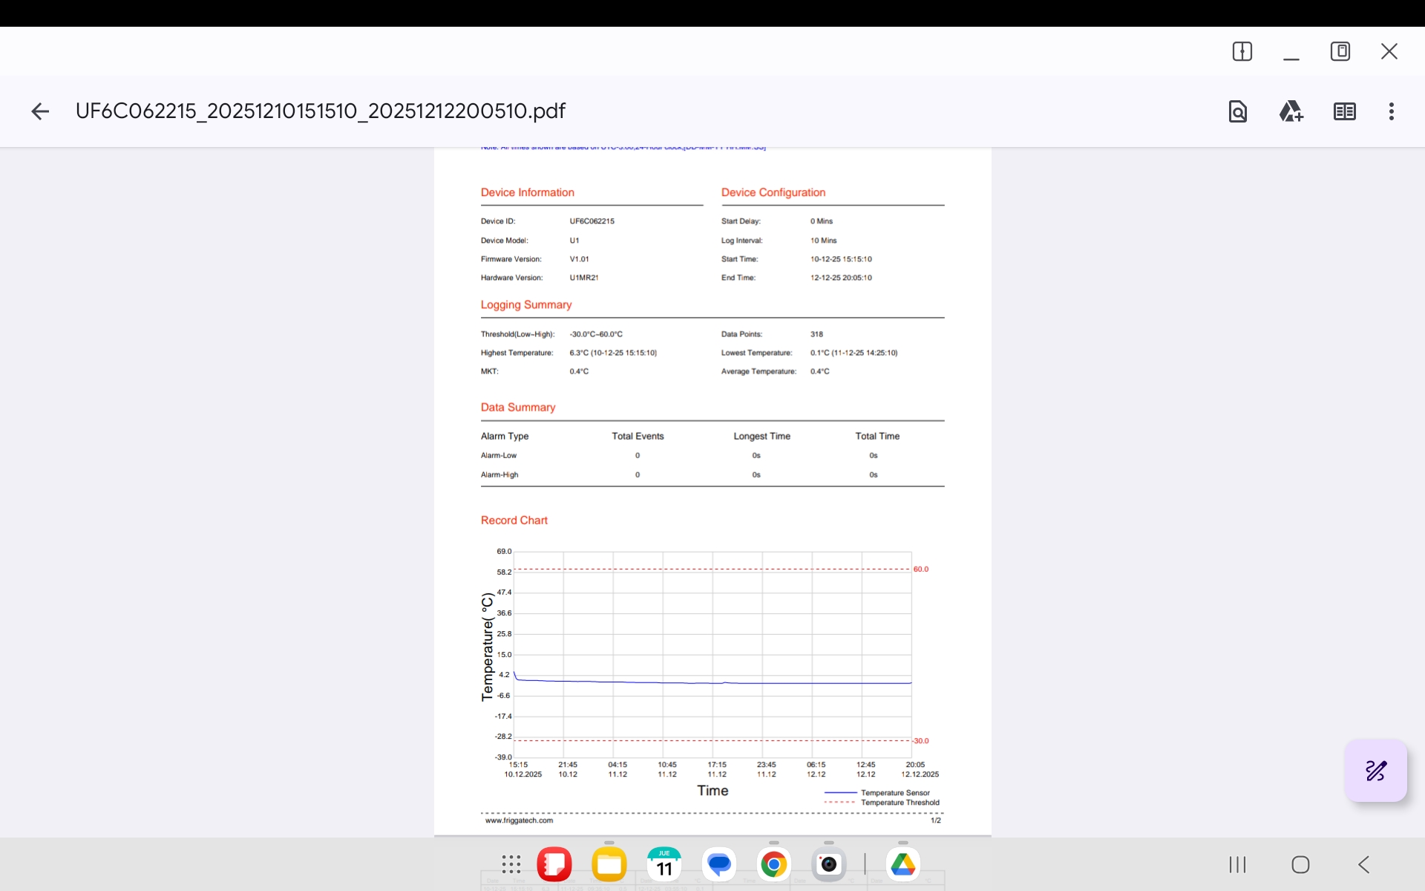
Task: Click the PDF filename title text
Action: coord(320,111)
